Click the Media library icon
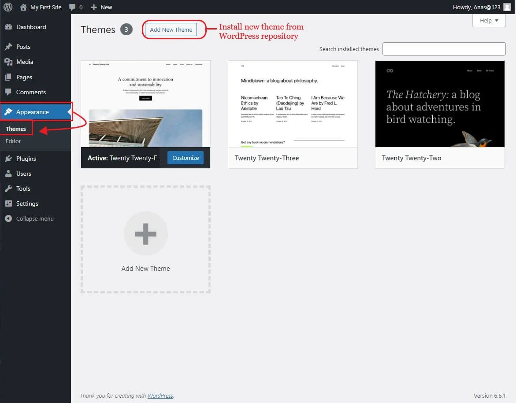The image size is (516, 403). [8, 62]
